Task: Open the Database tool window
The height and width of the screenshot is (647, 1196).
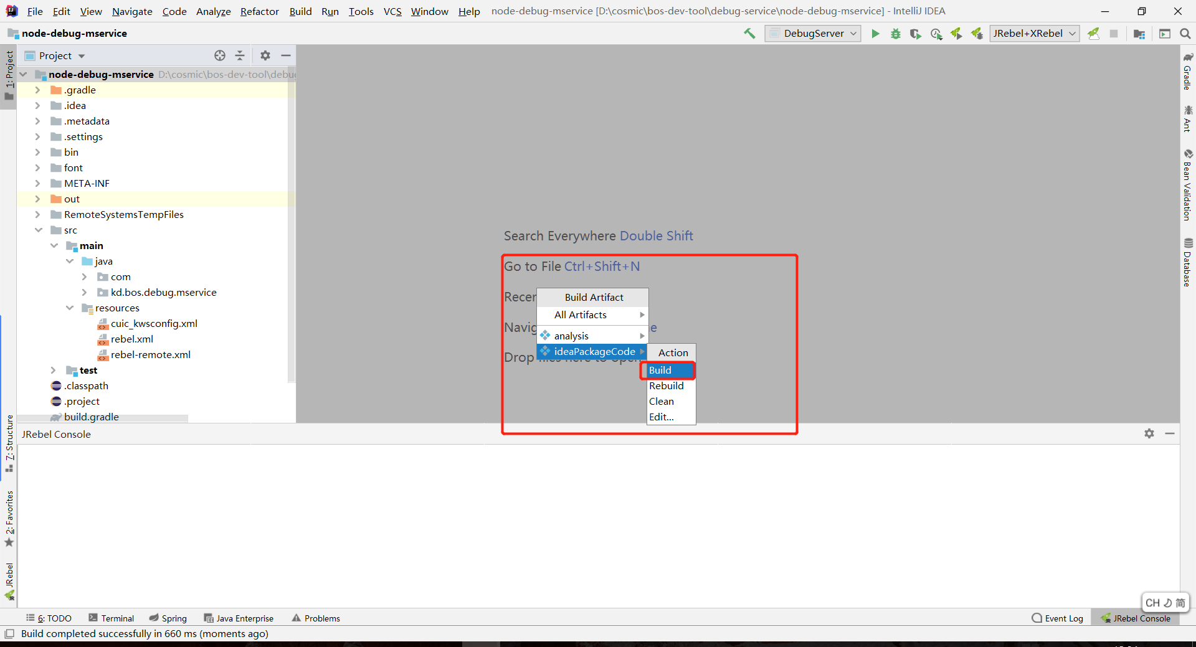Action: 1188,262
